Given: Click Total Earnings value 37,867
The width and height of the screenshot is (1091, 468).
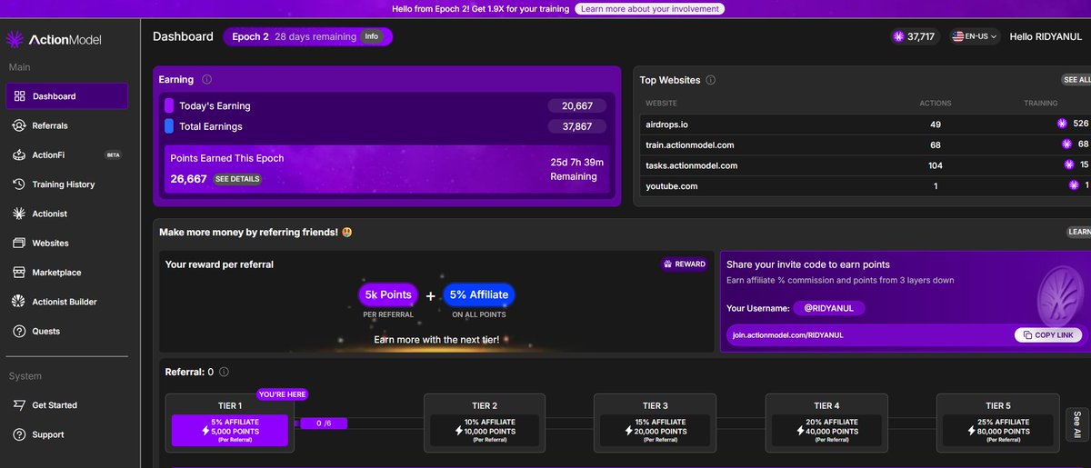Looking at the screenshot, I should coord(577,126).
